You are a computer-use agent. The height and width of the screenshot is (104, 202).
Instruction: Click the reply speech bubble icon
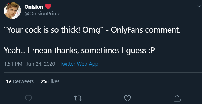coord(28,98)
